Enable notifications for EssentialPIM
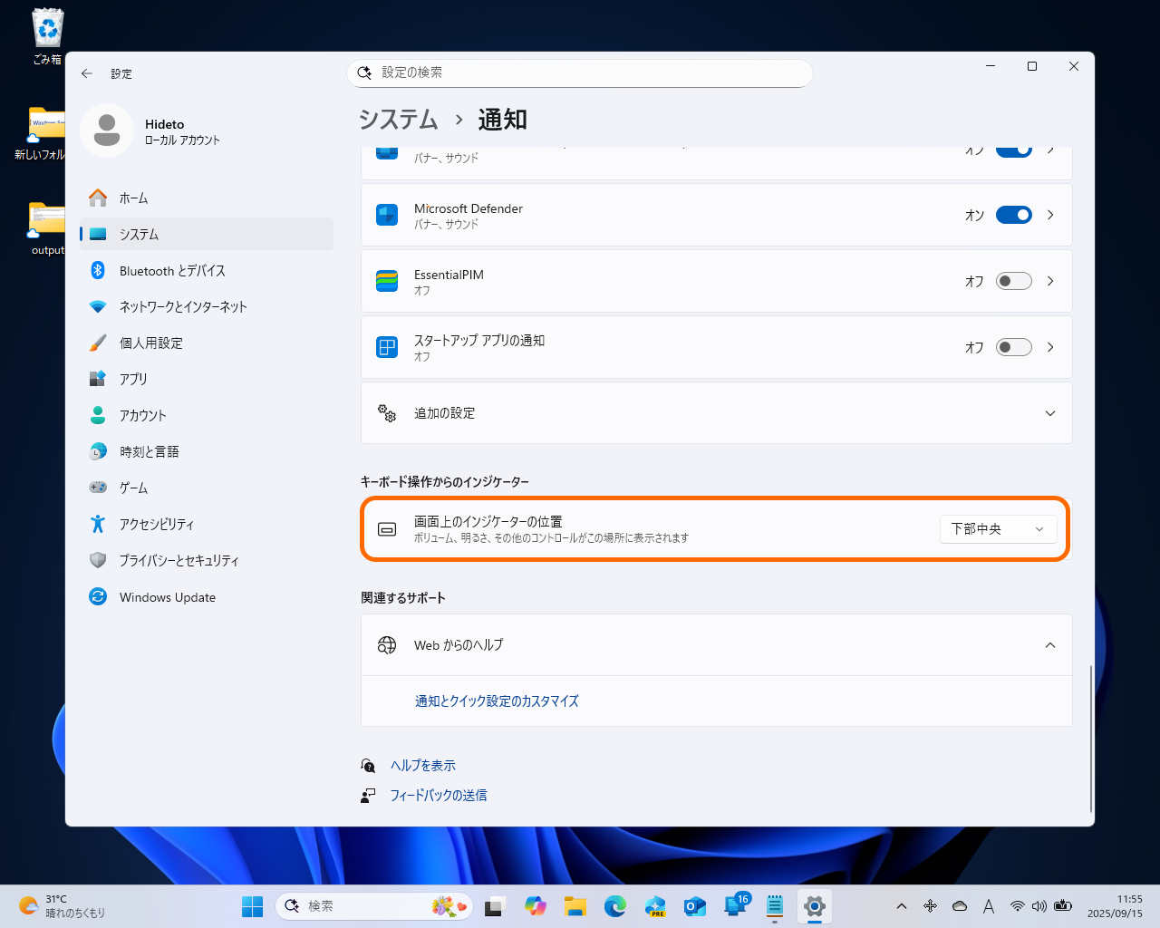Viewport: 1160px width, 928px height. point(1014,281)
